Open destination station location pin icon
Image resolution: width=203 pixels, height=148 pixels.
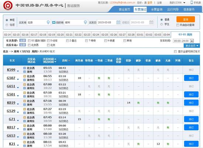tap(85, 22)
